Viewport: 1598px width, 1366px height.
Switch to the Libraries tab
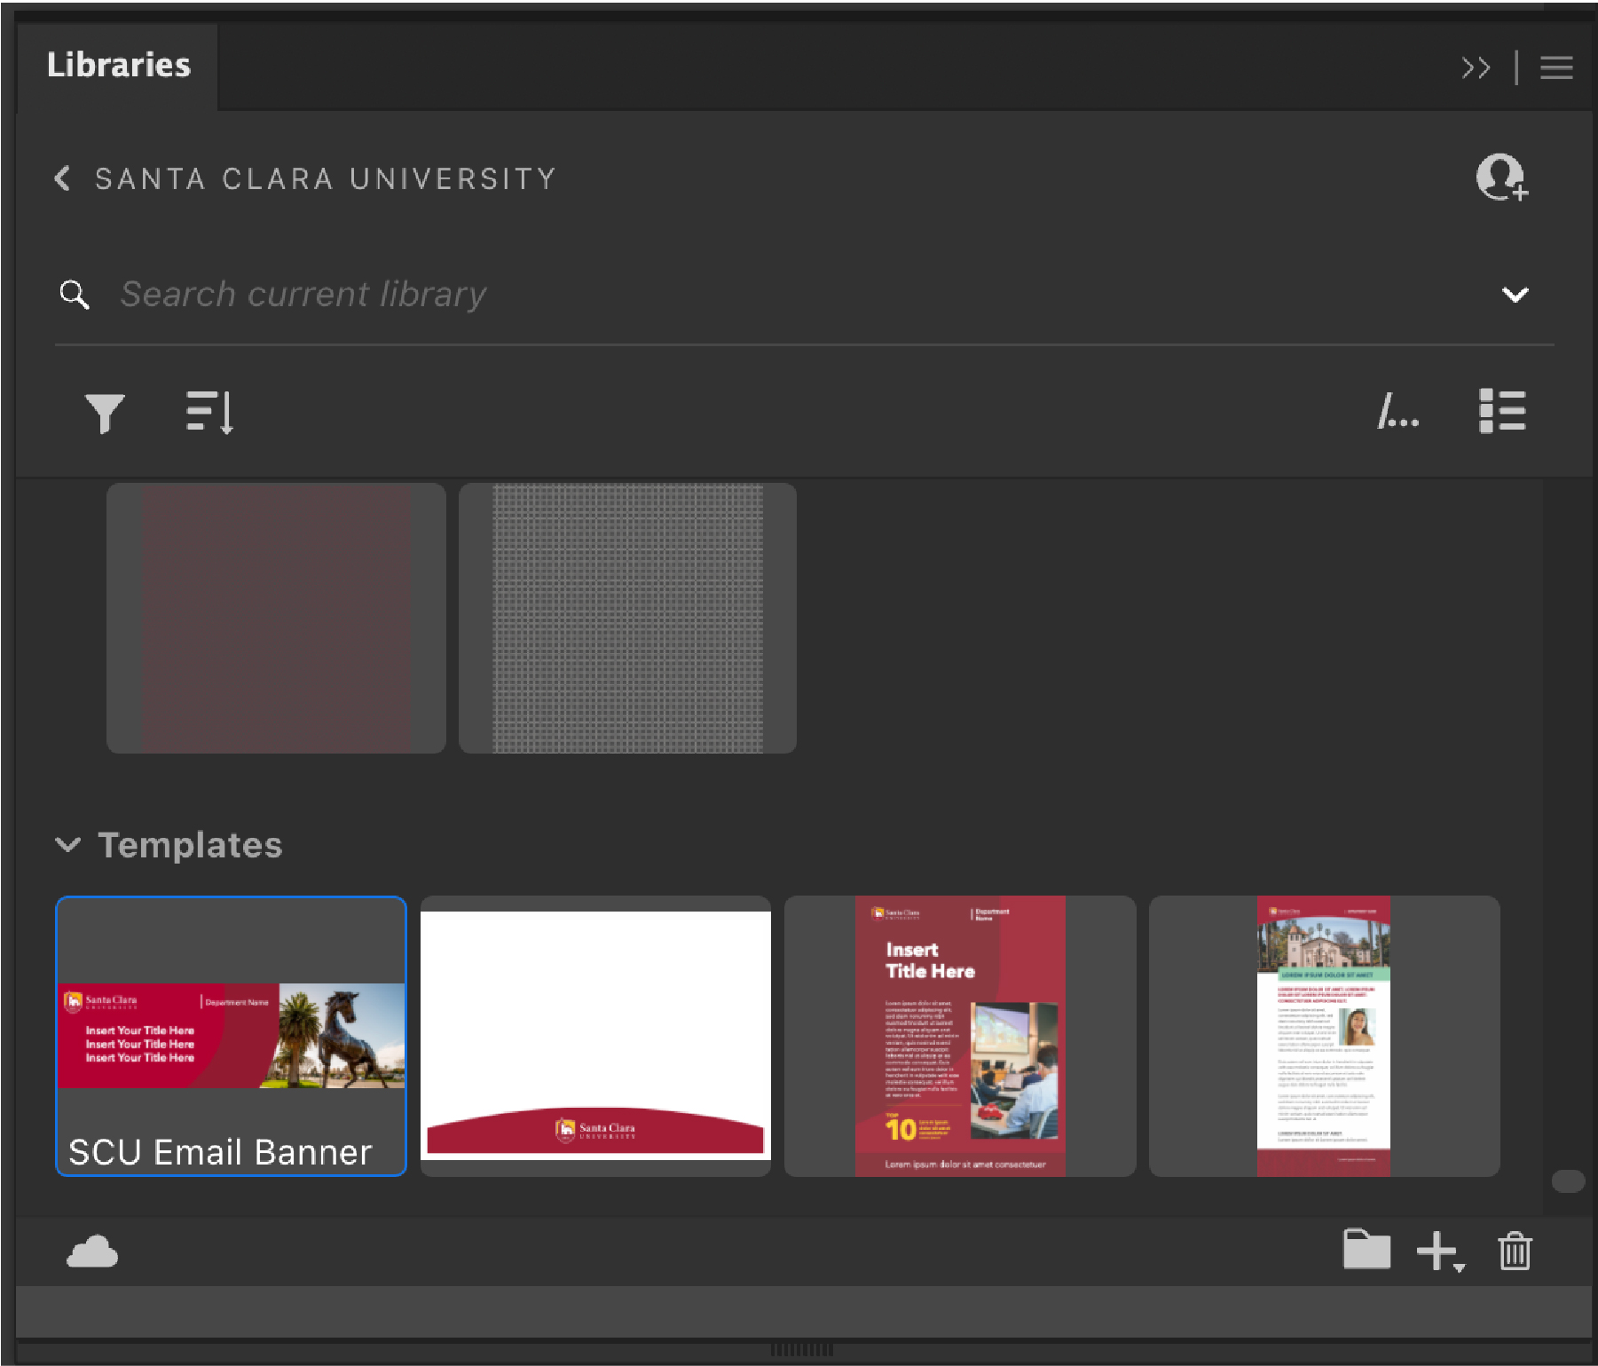[118, 65]
